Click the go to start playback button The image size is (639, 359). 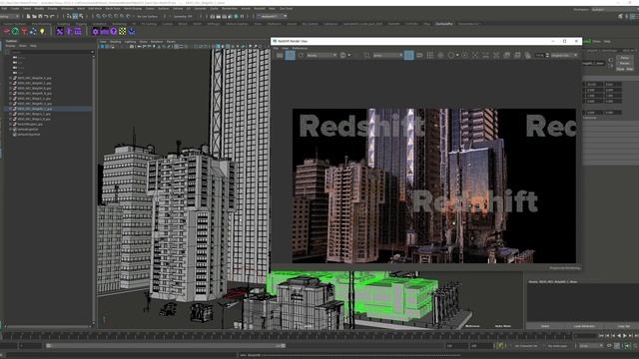click(601, 336)
